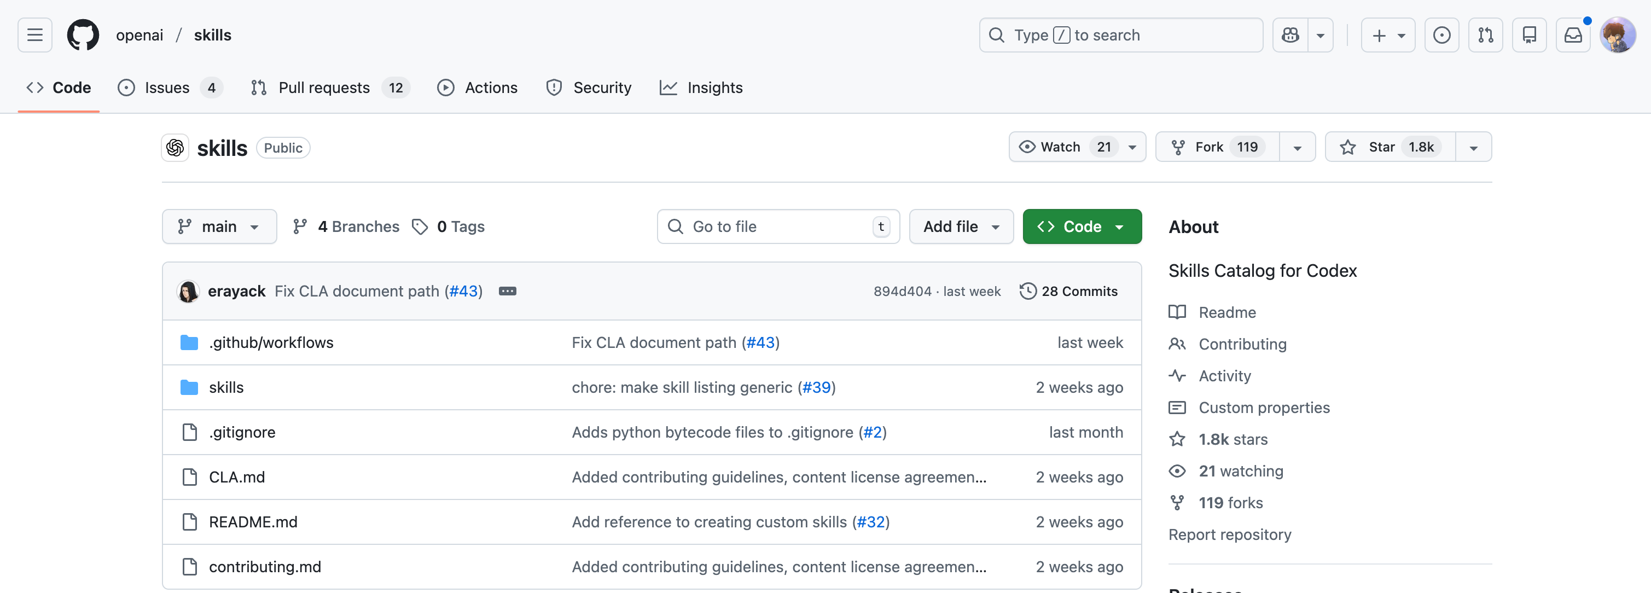Click the global pull requests icon
Viewport: 1651px width, 593px height.
coord(1486,34)
